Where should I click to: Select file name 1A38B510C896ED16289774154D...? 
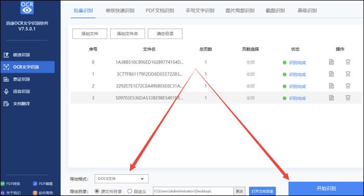[149, 62]
